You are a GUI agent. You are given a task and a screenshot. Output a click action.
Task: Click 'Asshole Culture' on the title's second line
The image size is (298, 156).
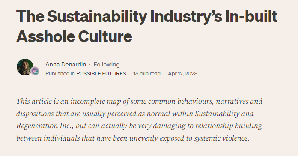coord(74,36)
